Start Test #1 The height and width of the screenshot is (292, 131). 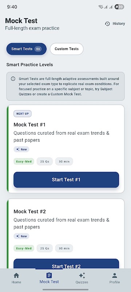coord(66,180)
